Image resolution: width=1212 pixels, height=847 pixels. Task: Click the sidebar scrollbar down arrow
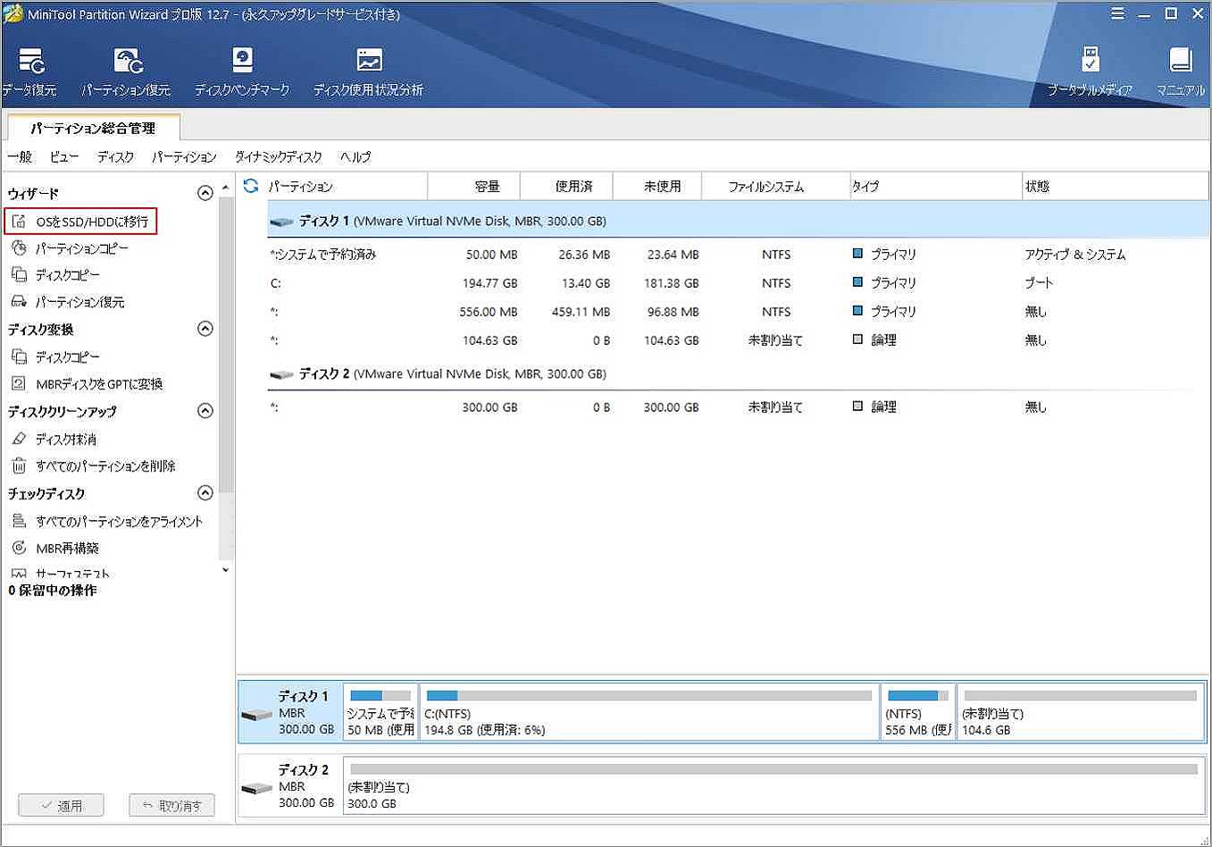point(225,569)
